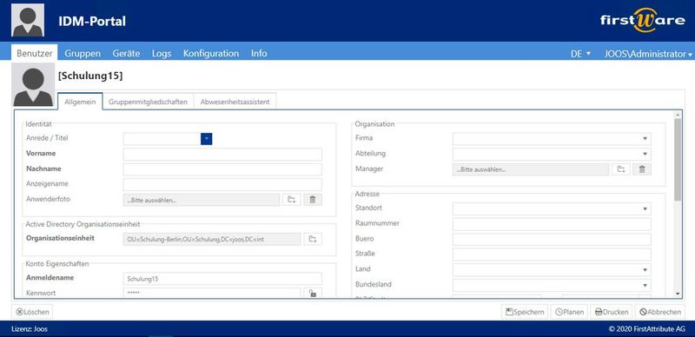Click the Schulung15 profile picture
This screenshot has height=337, width=695.
33,85
